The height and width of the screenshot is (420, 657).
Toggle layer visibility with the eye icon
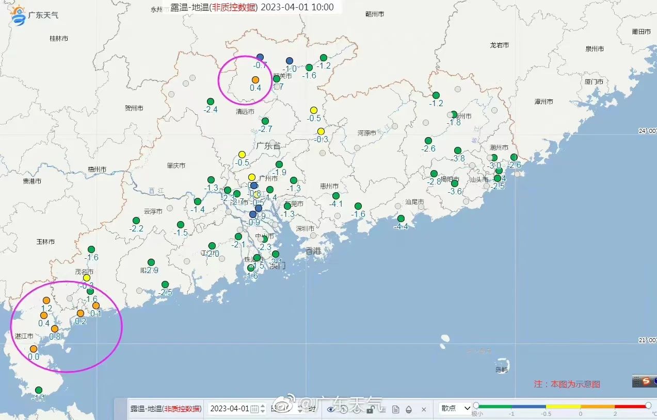[331, 409]
